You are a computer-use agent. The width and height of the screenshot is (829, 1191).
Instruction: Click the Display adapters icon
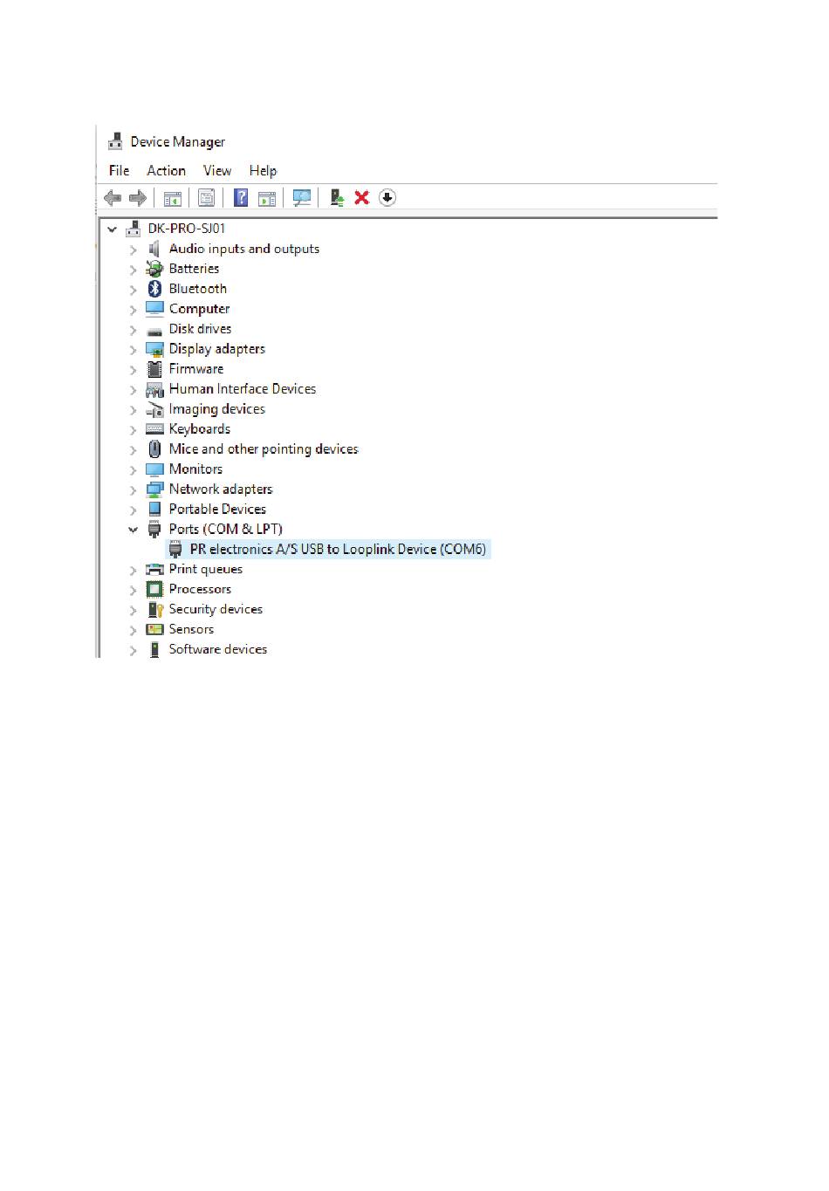pyautogui.click(x=154, y=350)
